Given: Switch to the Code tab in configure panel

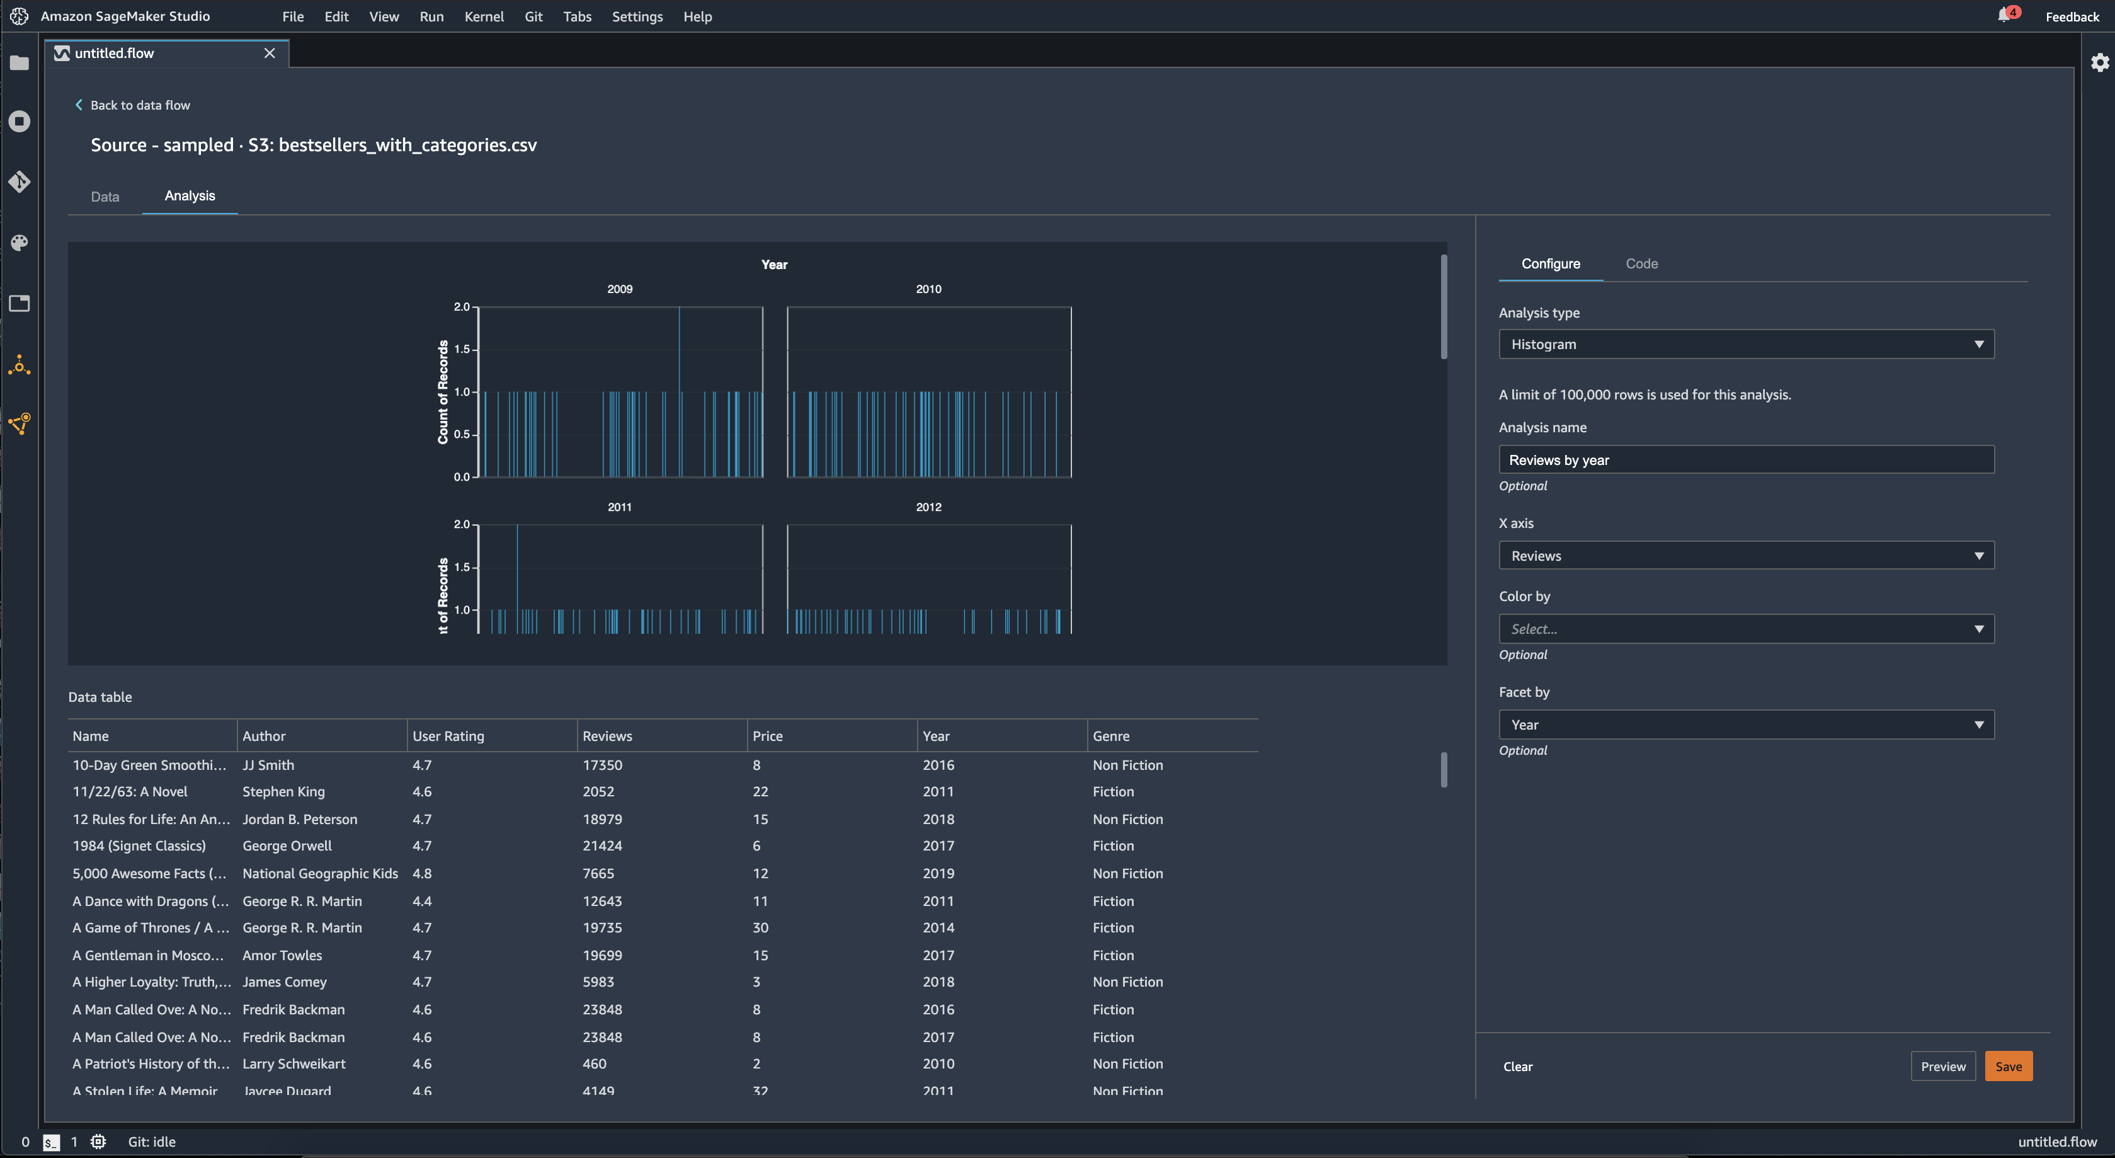Looking at the screenshot, I should tap(1642, 262).
